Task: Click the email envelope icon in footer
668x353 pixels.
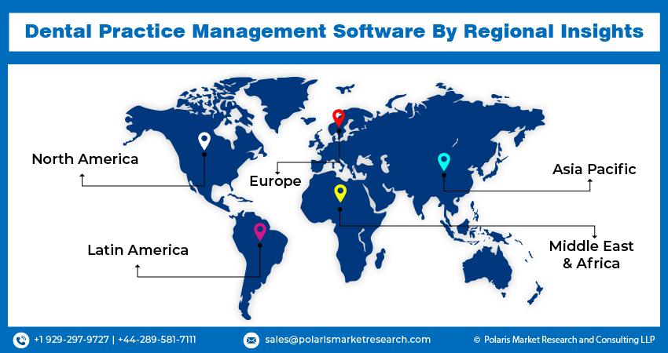Action: pyautogui.click(x=251, y=340)
